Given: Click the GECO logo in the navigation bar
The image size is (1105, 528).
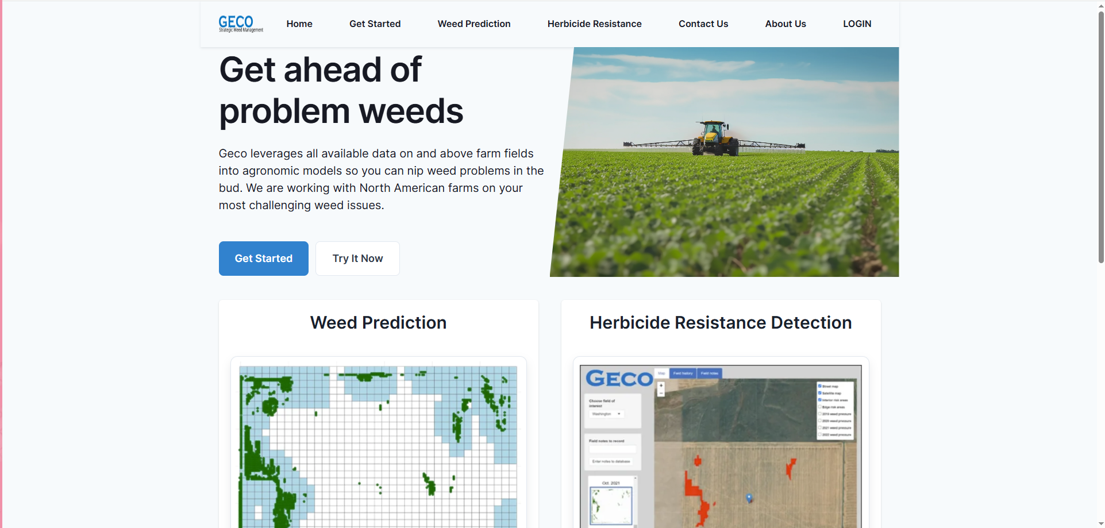Looking at the screenshot, I should (240, 24).
